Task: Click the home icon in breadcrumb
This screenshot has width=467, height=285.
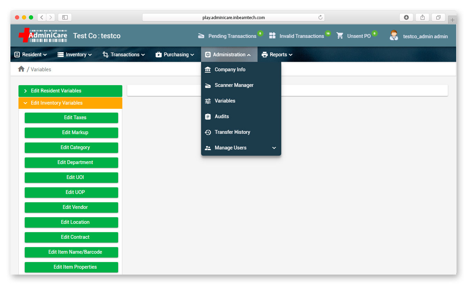Action: (21, 69)
